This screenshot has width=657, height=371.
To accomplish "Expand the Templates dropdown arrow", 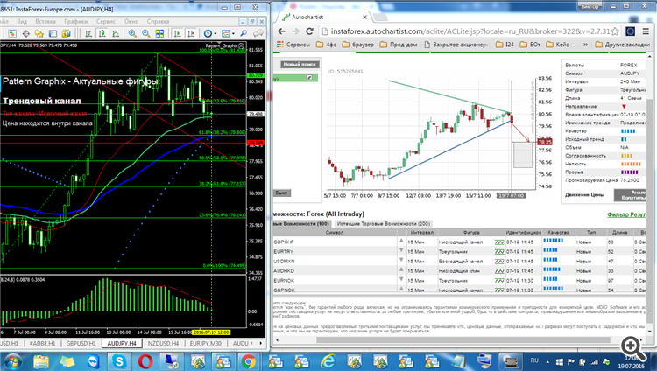I will click(233, 33).
